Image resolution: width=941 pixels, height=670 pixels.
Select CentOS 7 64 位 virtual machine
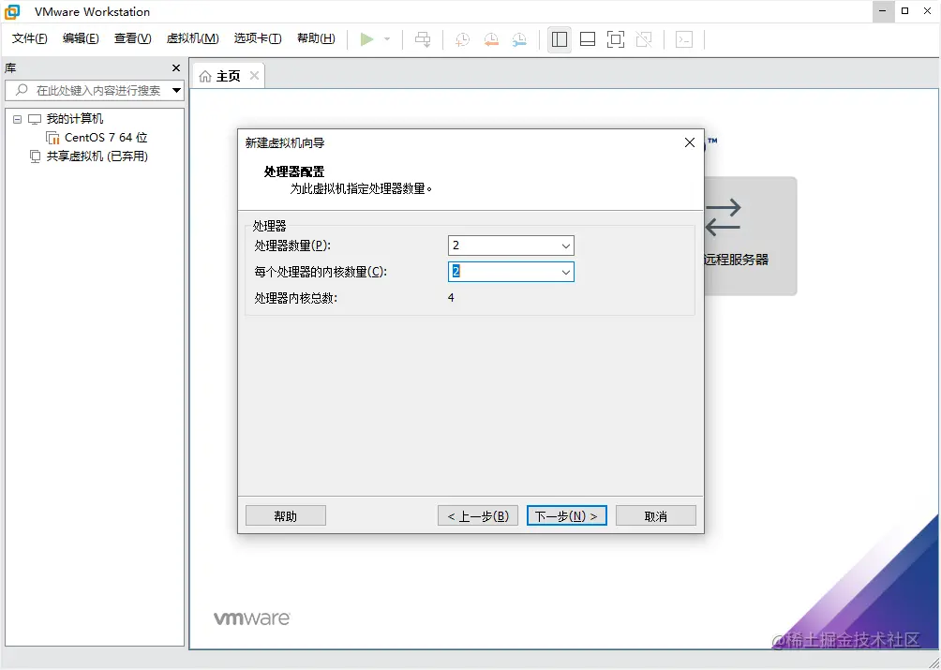pos(106,138)
